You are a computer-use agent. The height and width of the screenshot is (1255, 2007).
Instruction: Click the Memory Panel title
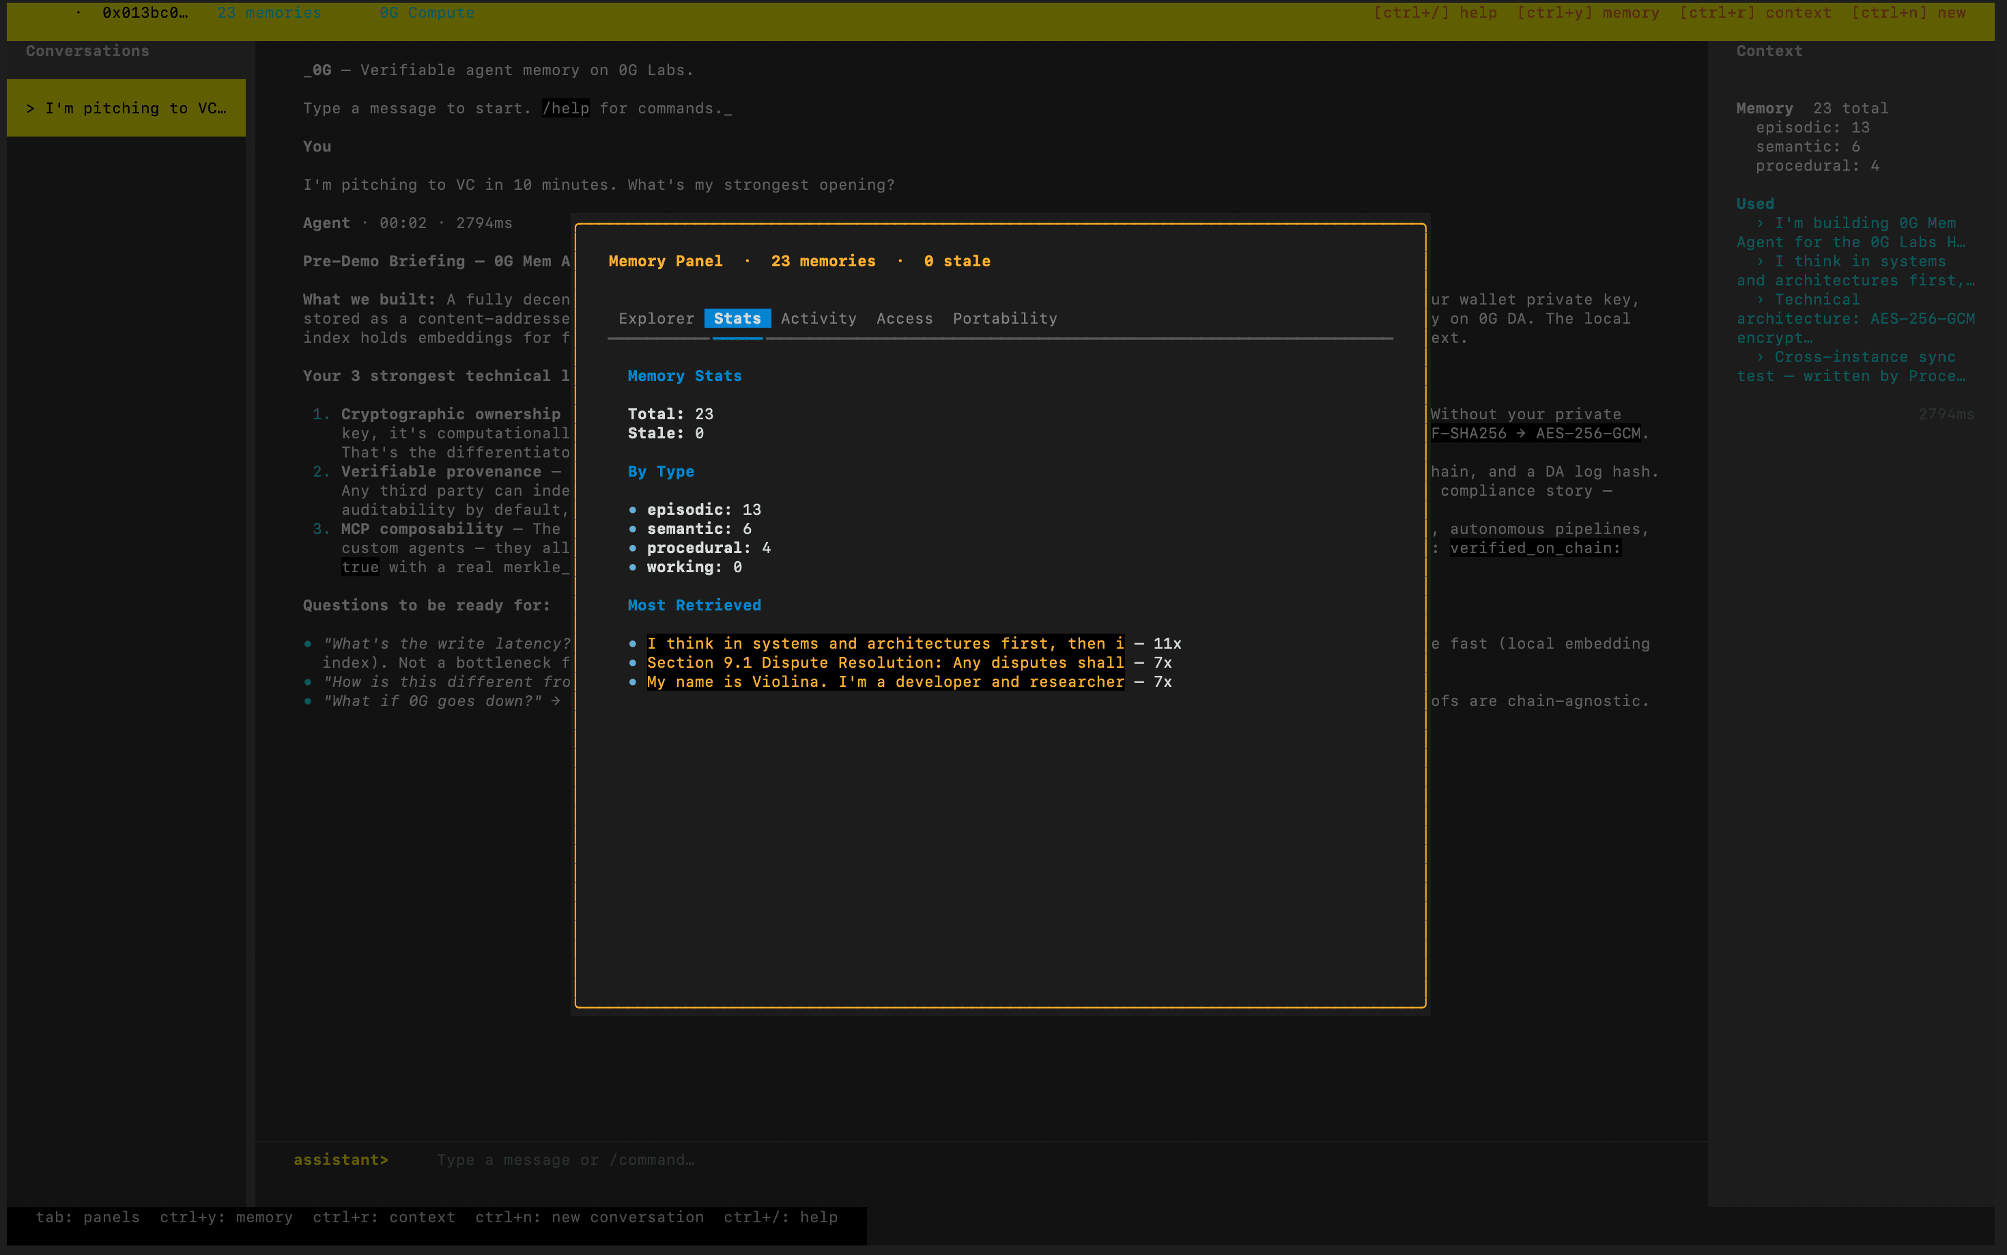click(666, 261)
